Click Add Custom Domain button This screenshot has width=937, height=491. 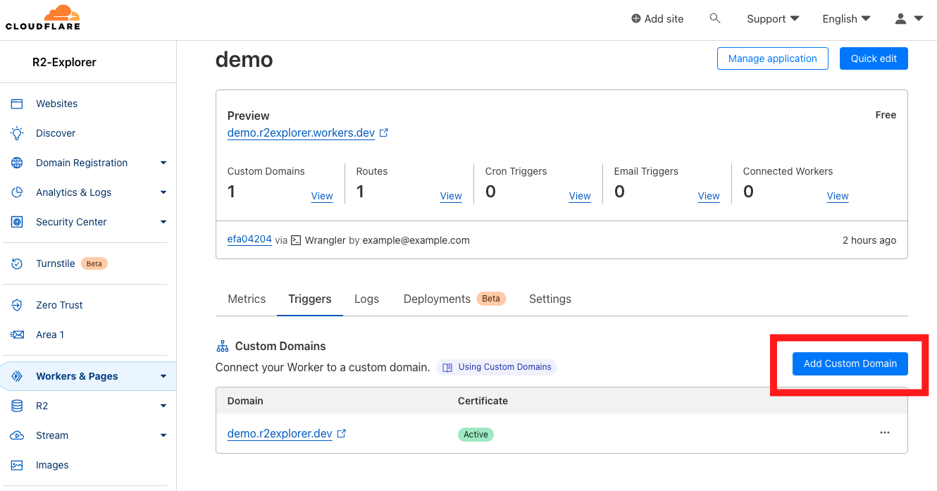850,363
